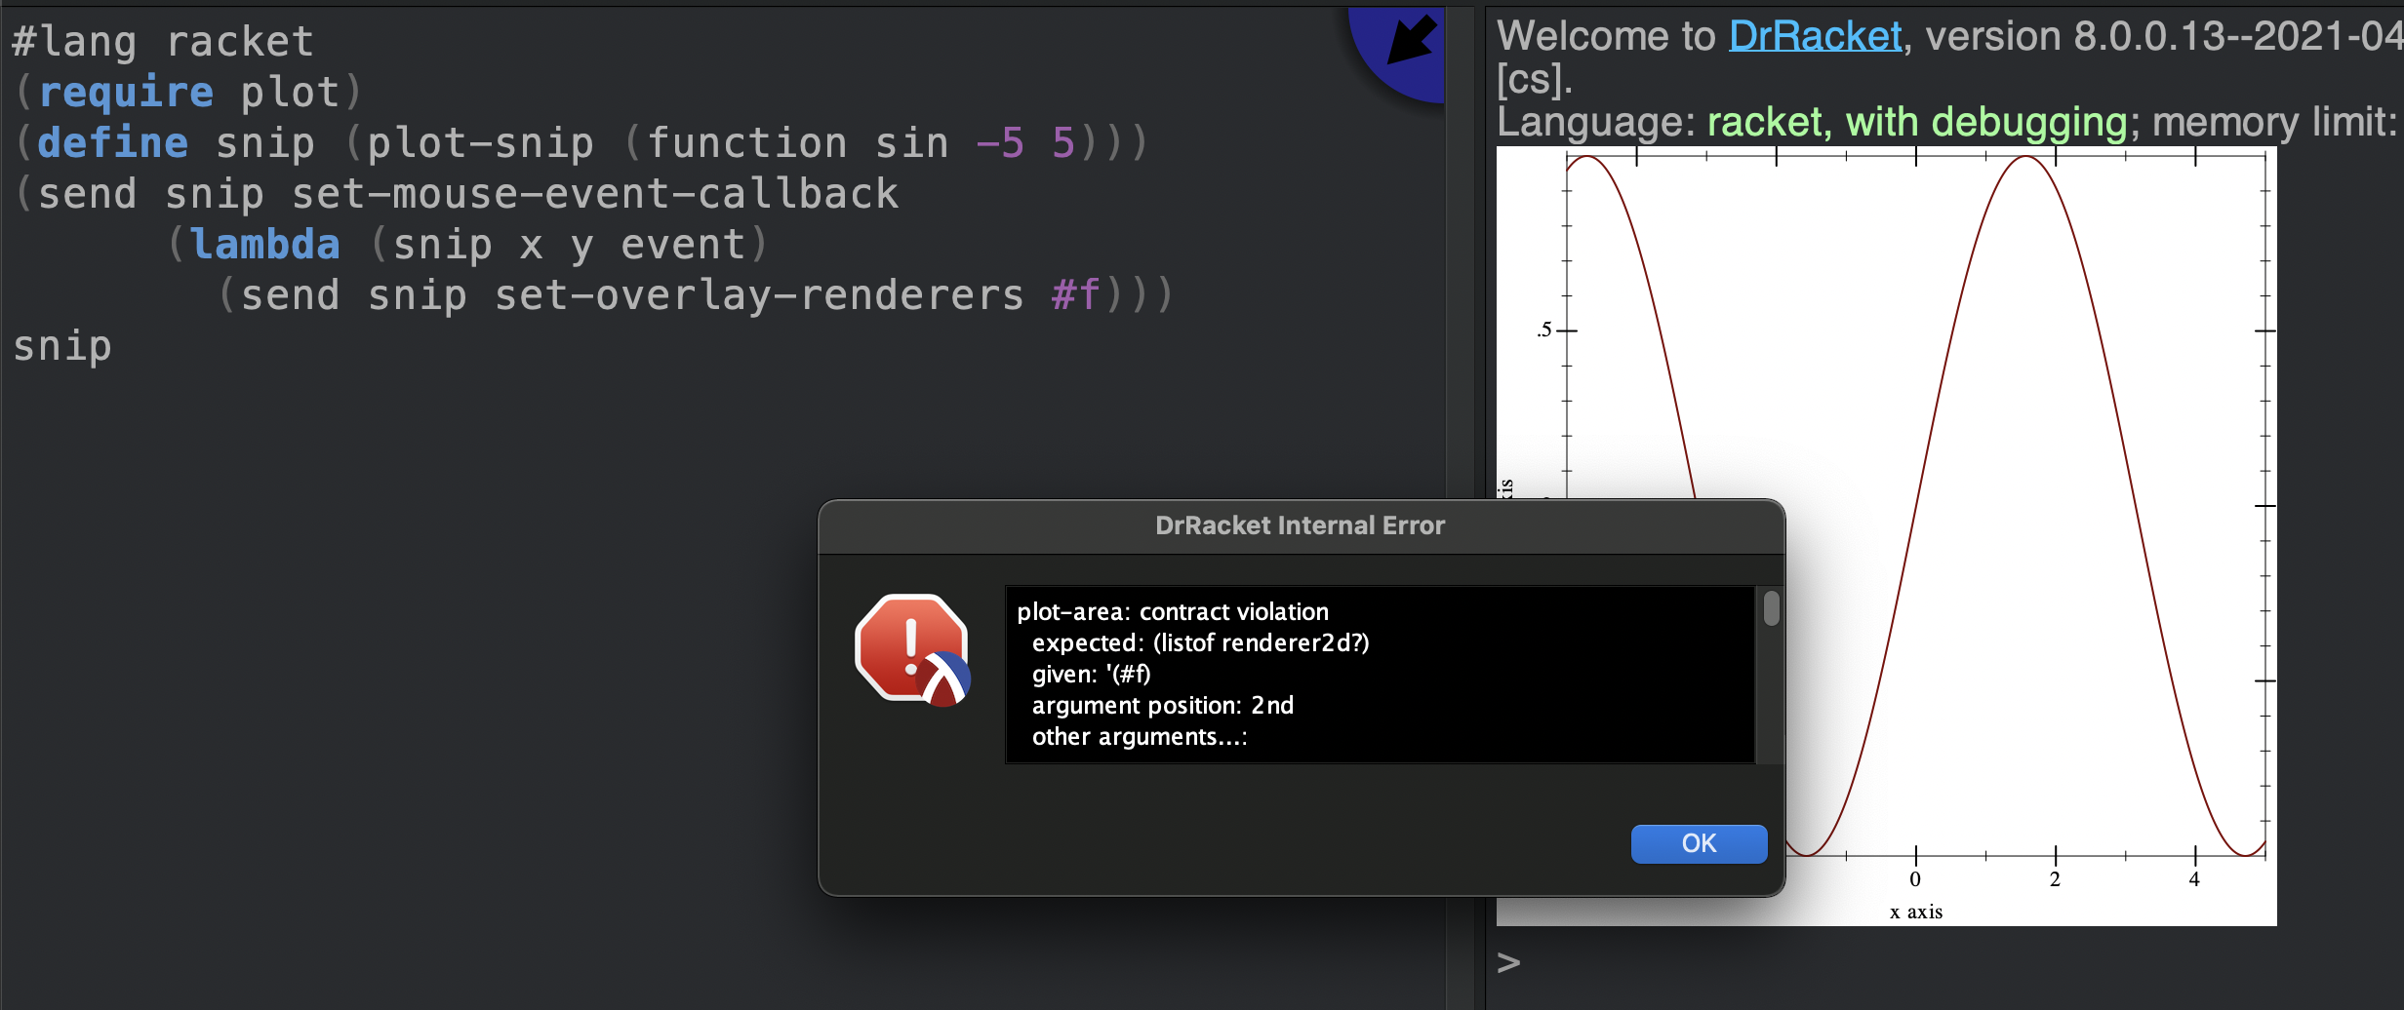The height and width of the screenshot is (1010, 2404).
Task: Click the error message scrollbar thumb
Action: click(1772, 609)
